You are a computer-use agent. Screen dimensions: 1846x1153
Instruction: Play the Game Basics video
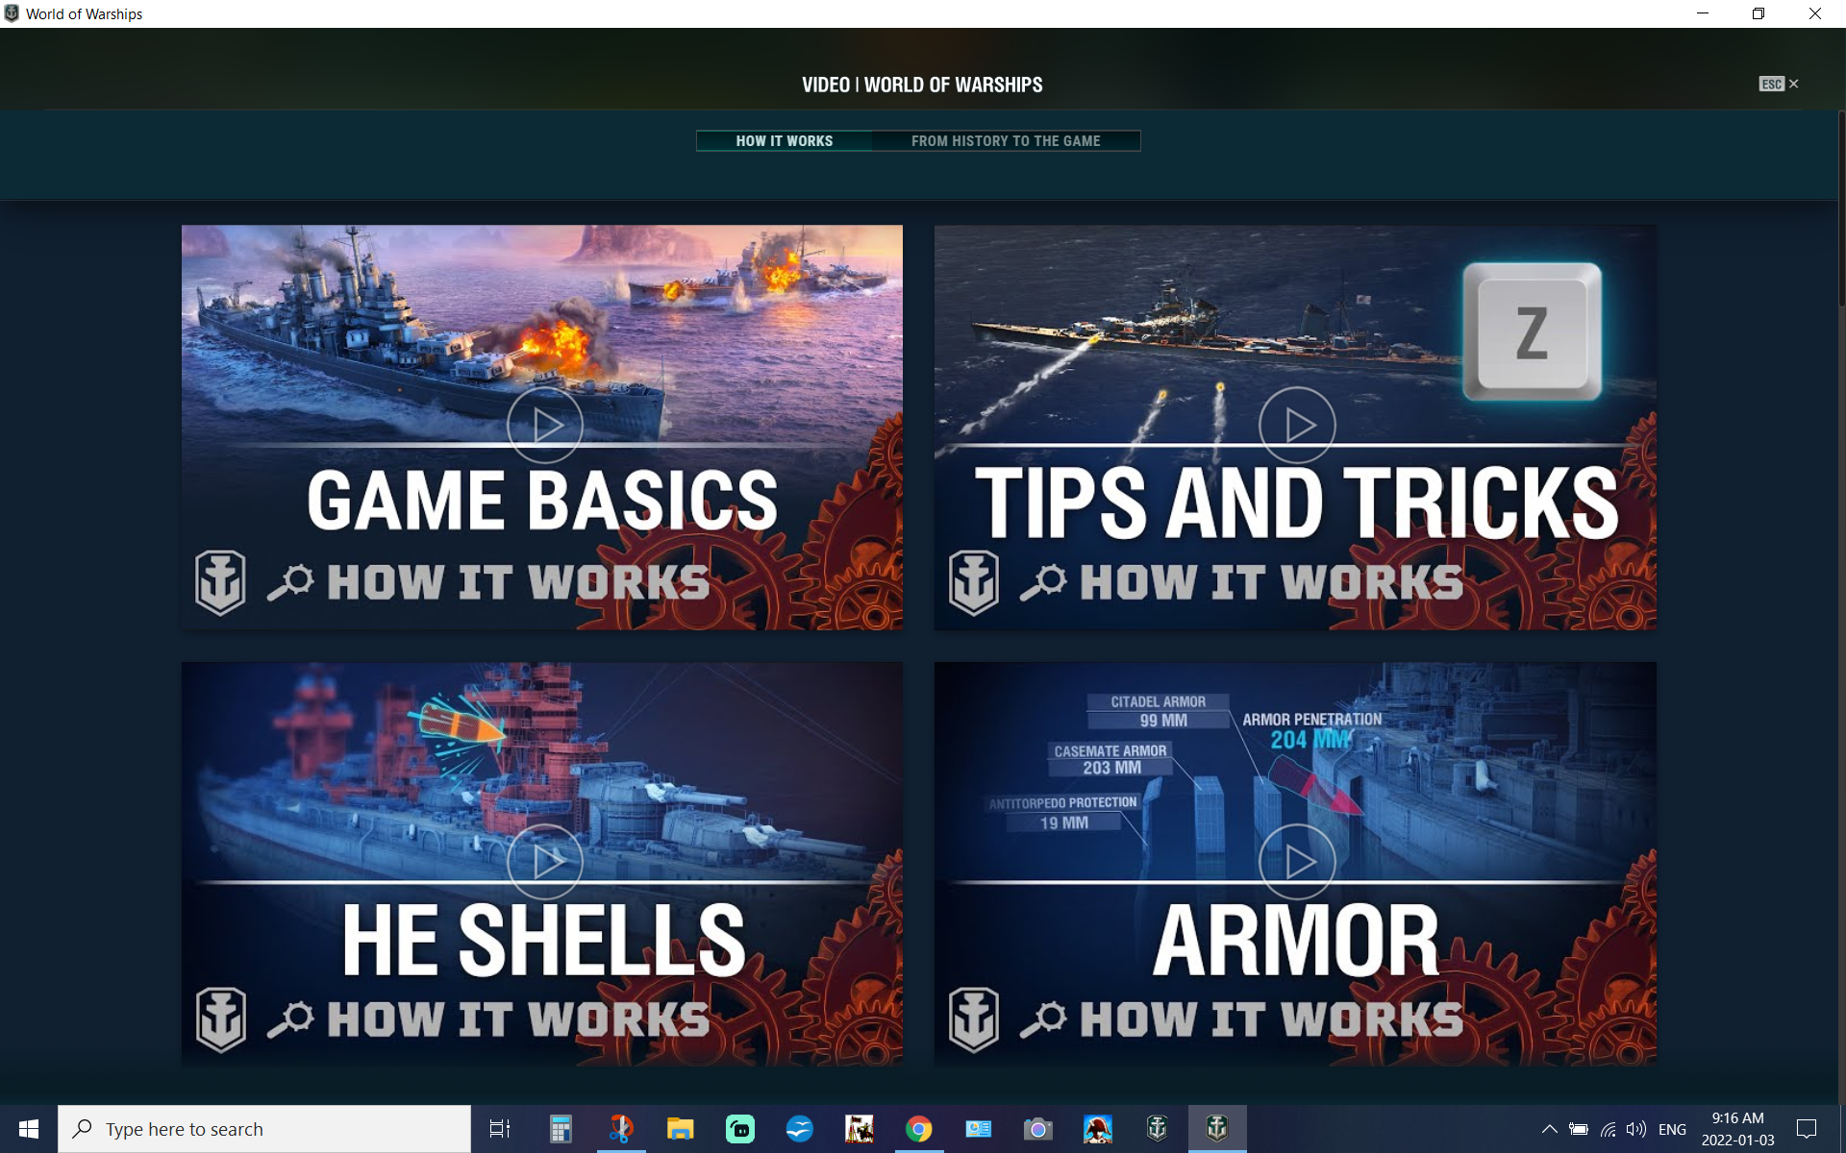click(544, 425)
